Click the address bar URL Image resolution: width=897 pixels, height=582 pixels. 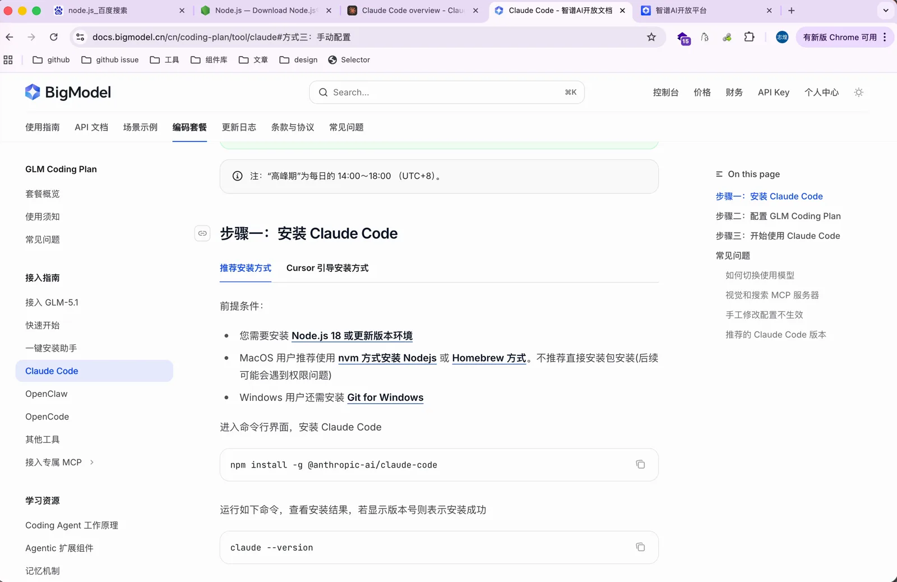tap(221, 37)
